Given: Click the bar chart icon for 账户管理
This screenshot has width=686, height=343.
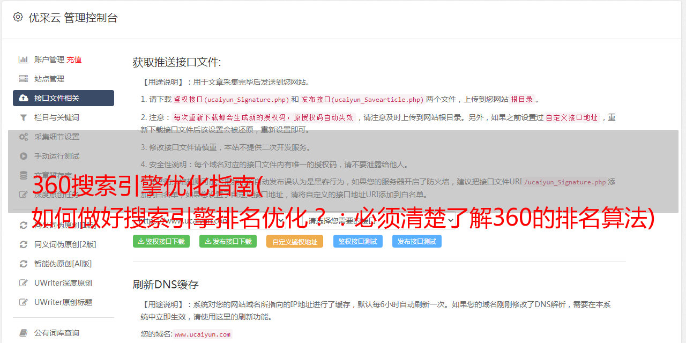Looking at the screenshot, I should pos(24,59).
